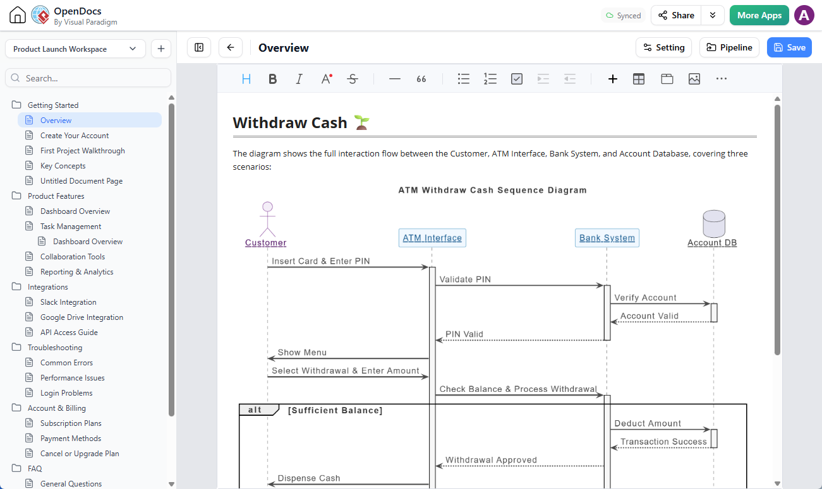This screenshot has width=822, height=489.
Task: Create a bulleted list
Action: pyautogui.click(x=464, y=79)
